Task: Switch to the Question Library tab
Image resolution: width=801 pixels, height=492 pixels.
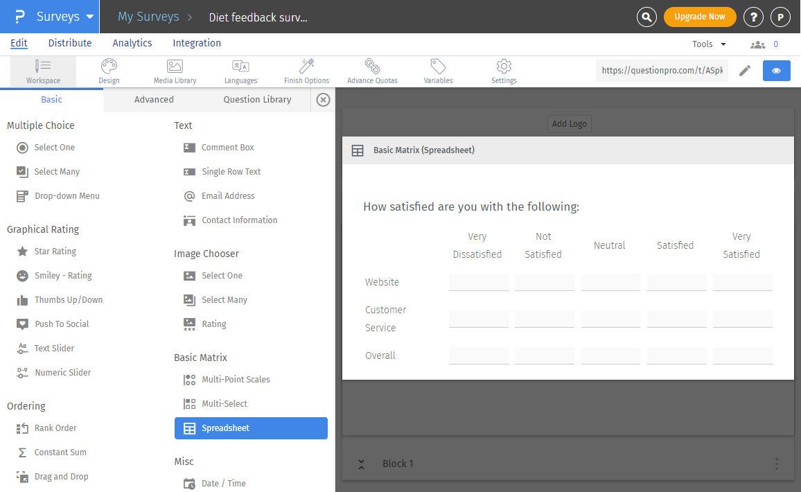Action: [x=257, y=100]
